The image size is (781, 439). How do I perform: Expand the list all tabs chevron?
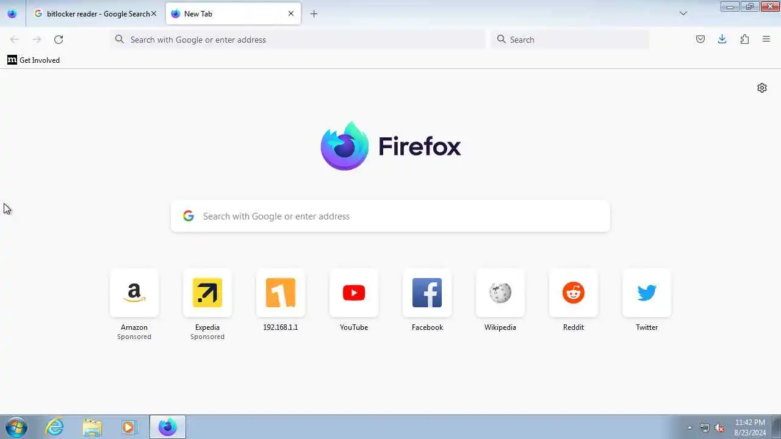point(683,13)
